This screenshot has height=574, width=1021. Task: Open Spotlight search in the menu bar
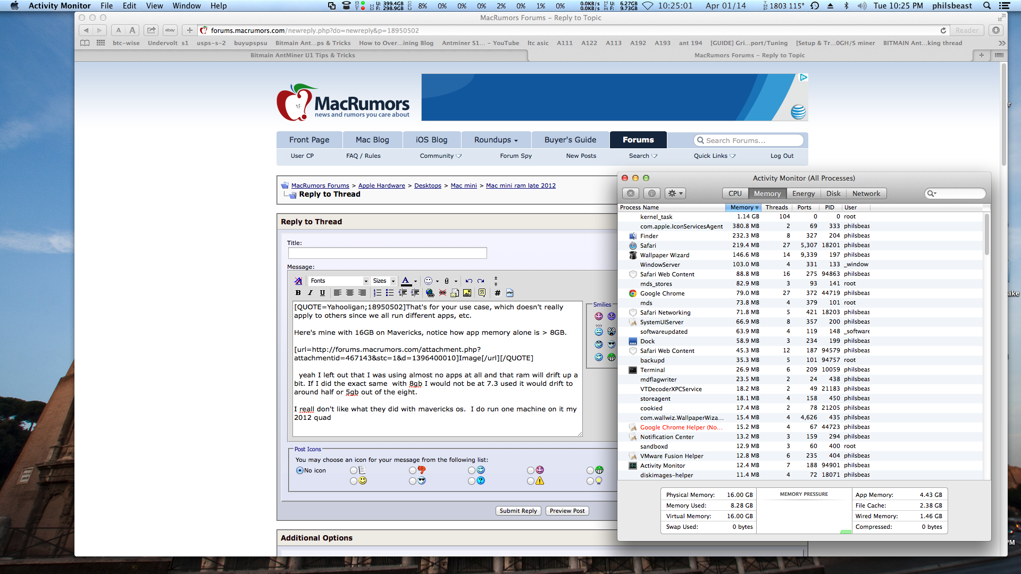coord(987,6)
